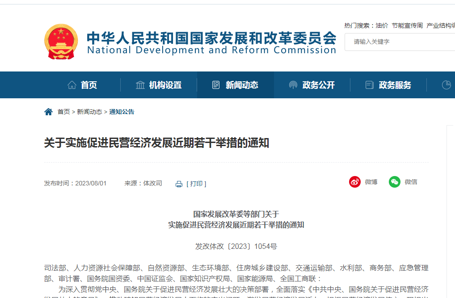Click the 政务服务 document icon
The width and height of the screenshot is (455, 298).
pyautogui.click(x=370, y=85)
